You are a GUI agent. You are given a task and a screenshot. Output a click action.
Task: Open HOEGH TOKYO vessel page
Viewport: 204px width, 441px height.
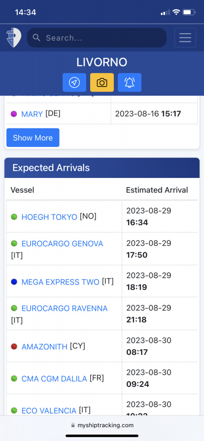click(x=49, y=217)
